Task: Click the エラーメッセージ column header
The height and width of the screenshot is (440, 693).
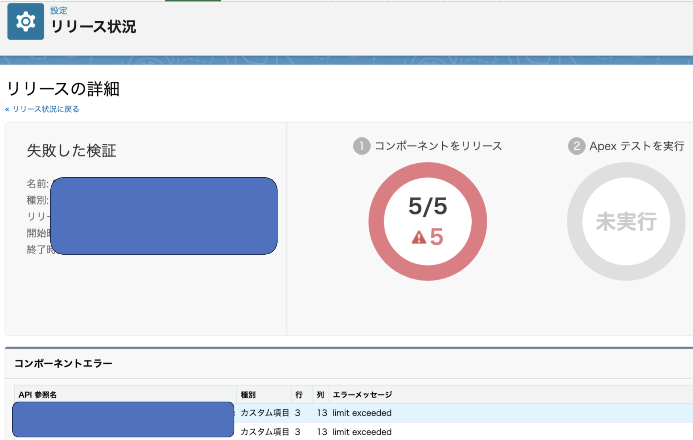Action: point(362,395)
